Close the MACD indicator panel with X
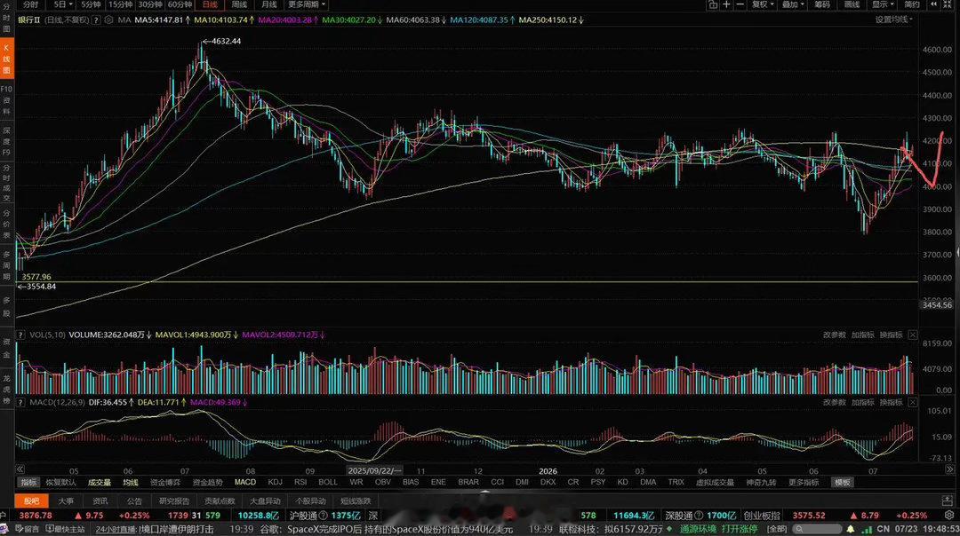This screenshot has width=960, height=536. (x=912, y=402)
